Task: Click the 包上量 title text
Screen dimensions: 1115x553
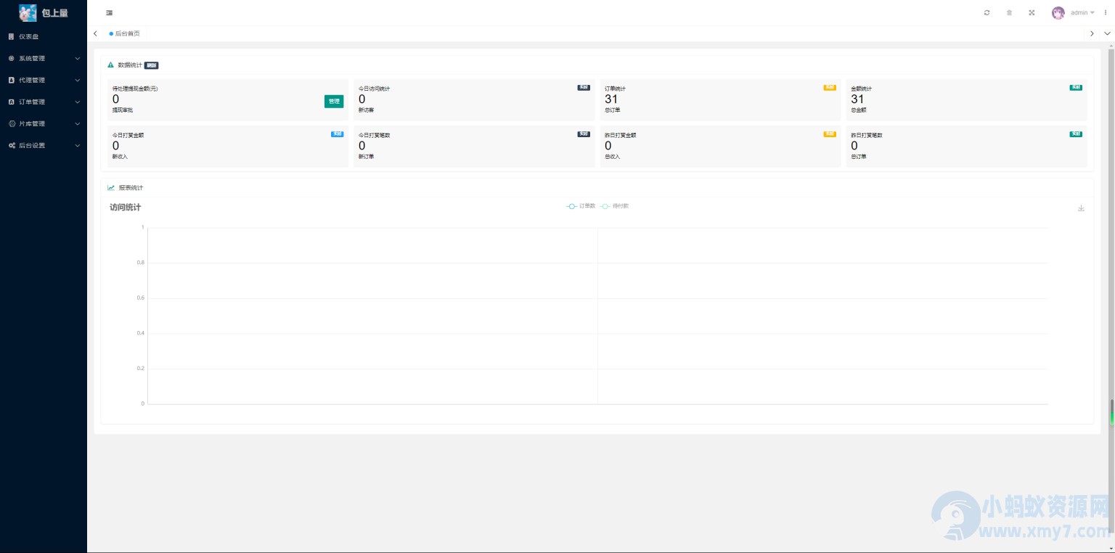Action: pos(55,13)
